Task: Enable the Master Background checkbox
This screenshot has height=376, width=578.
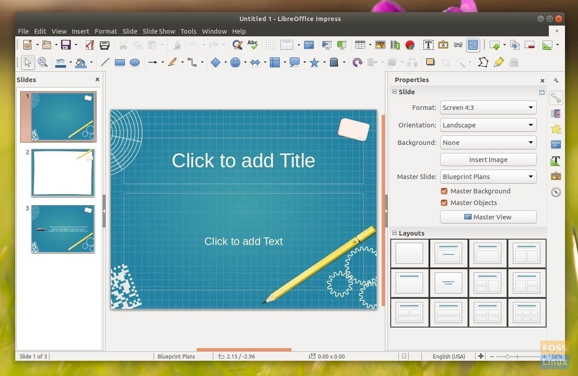Action: (x=444, y=191)
